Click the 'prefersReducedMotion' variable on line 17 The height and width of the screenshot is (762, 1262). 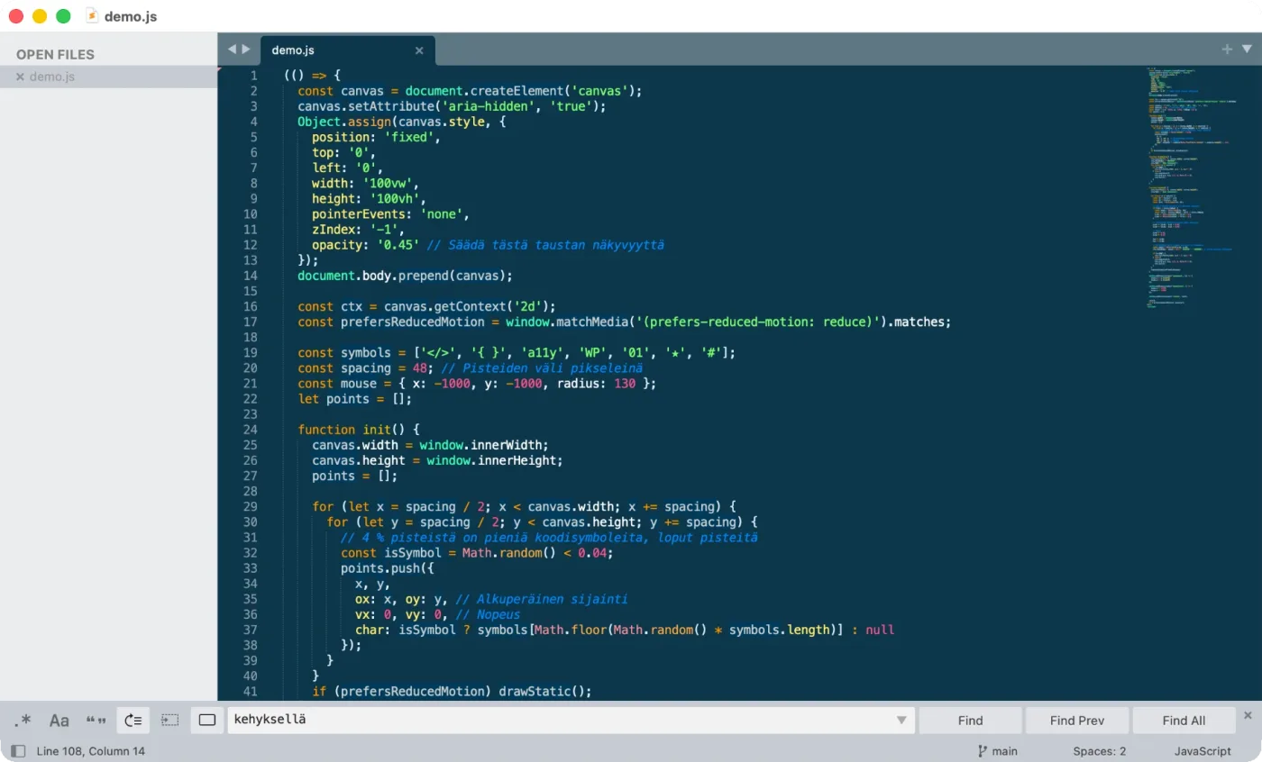[413, 322]
